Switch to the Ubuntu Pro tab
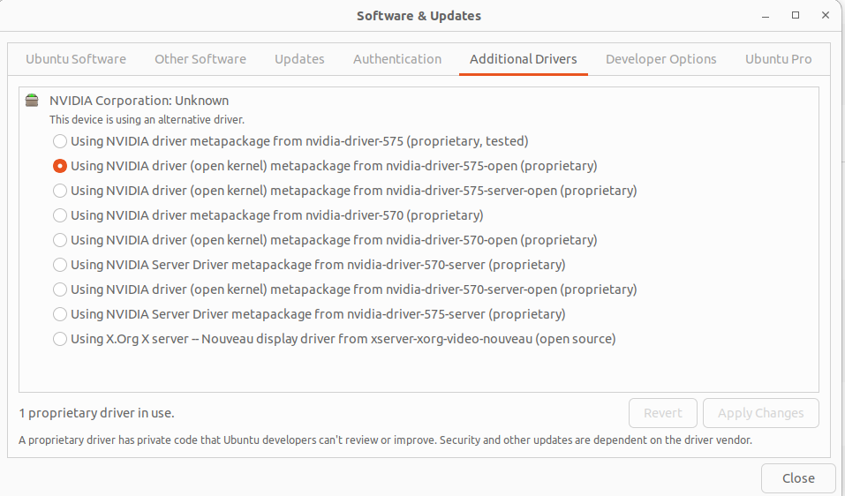Screen dimensions: 845x496 pyautogui.click(x=778, y=59)
